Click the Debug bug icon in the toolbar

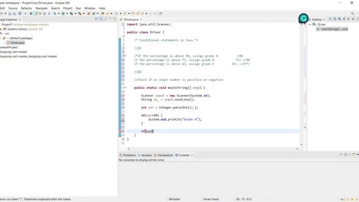pos(55,13)
